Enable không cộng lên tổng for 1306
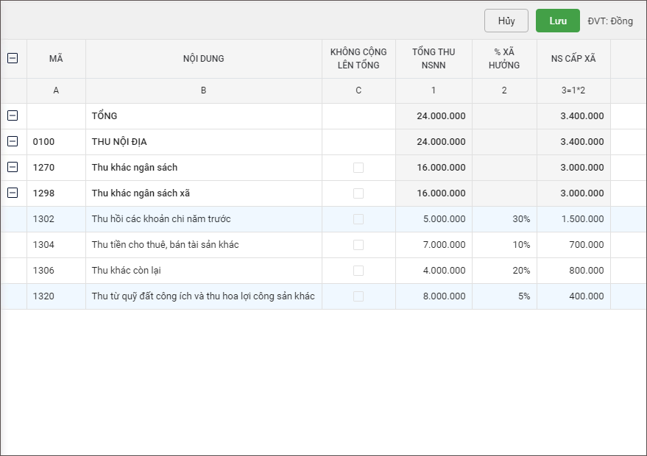This screenshot has width=647, height=456. (x=358, y=271)
